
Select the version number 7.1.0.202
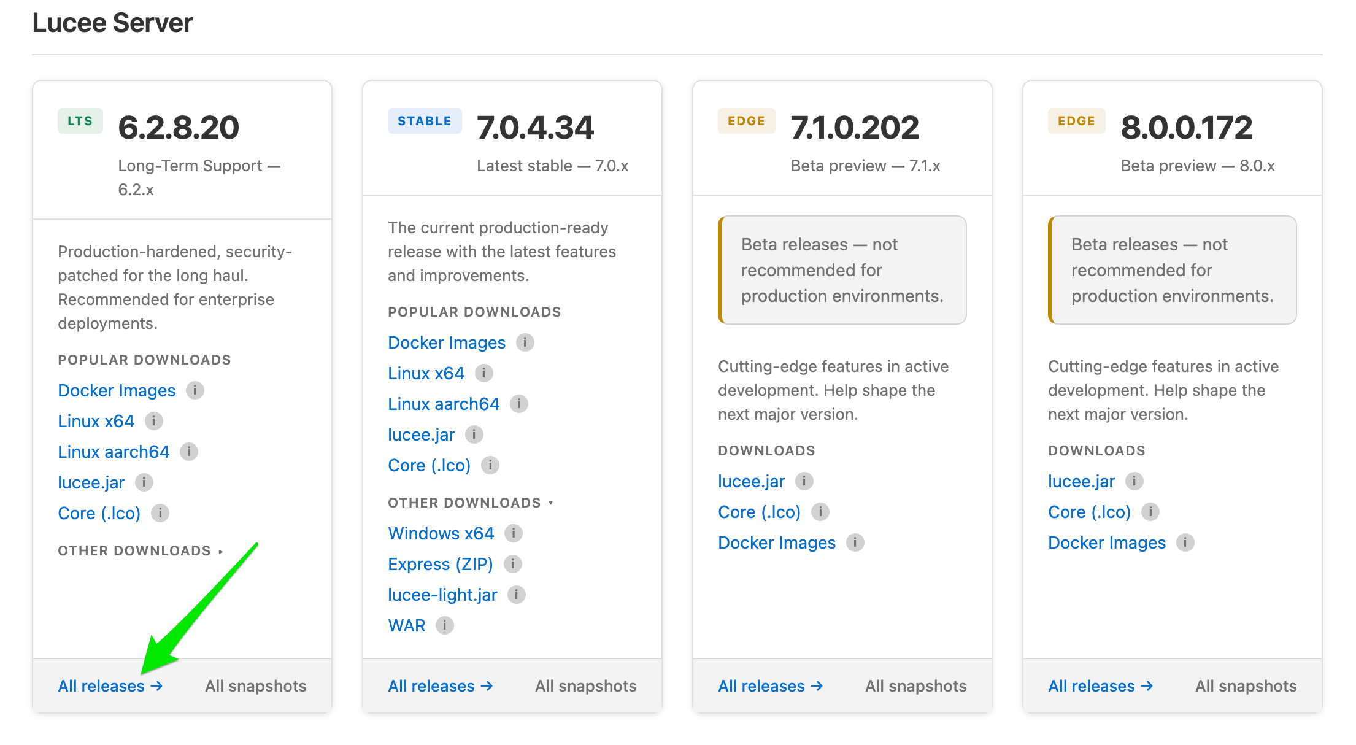[x=855, y=128]
